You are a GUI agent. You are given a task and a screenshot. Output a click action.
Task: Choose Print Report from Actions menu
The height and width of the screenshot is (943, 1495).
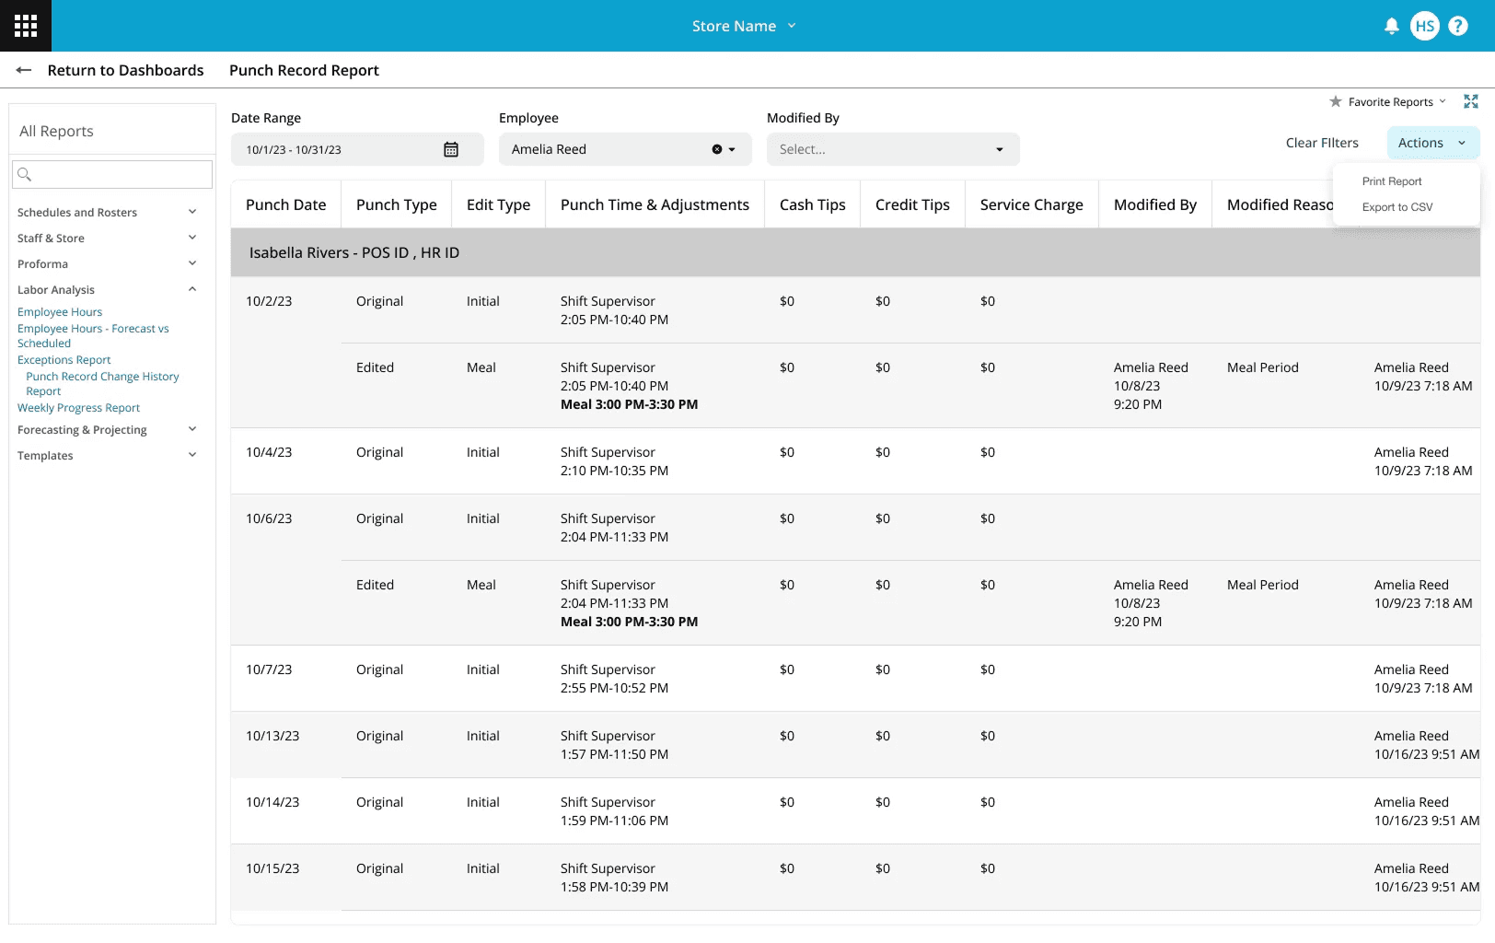pyautogui.click(x=1392, y=181)
